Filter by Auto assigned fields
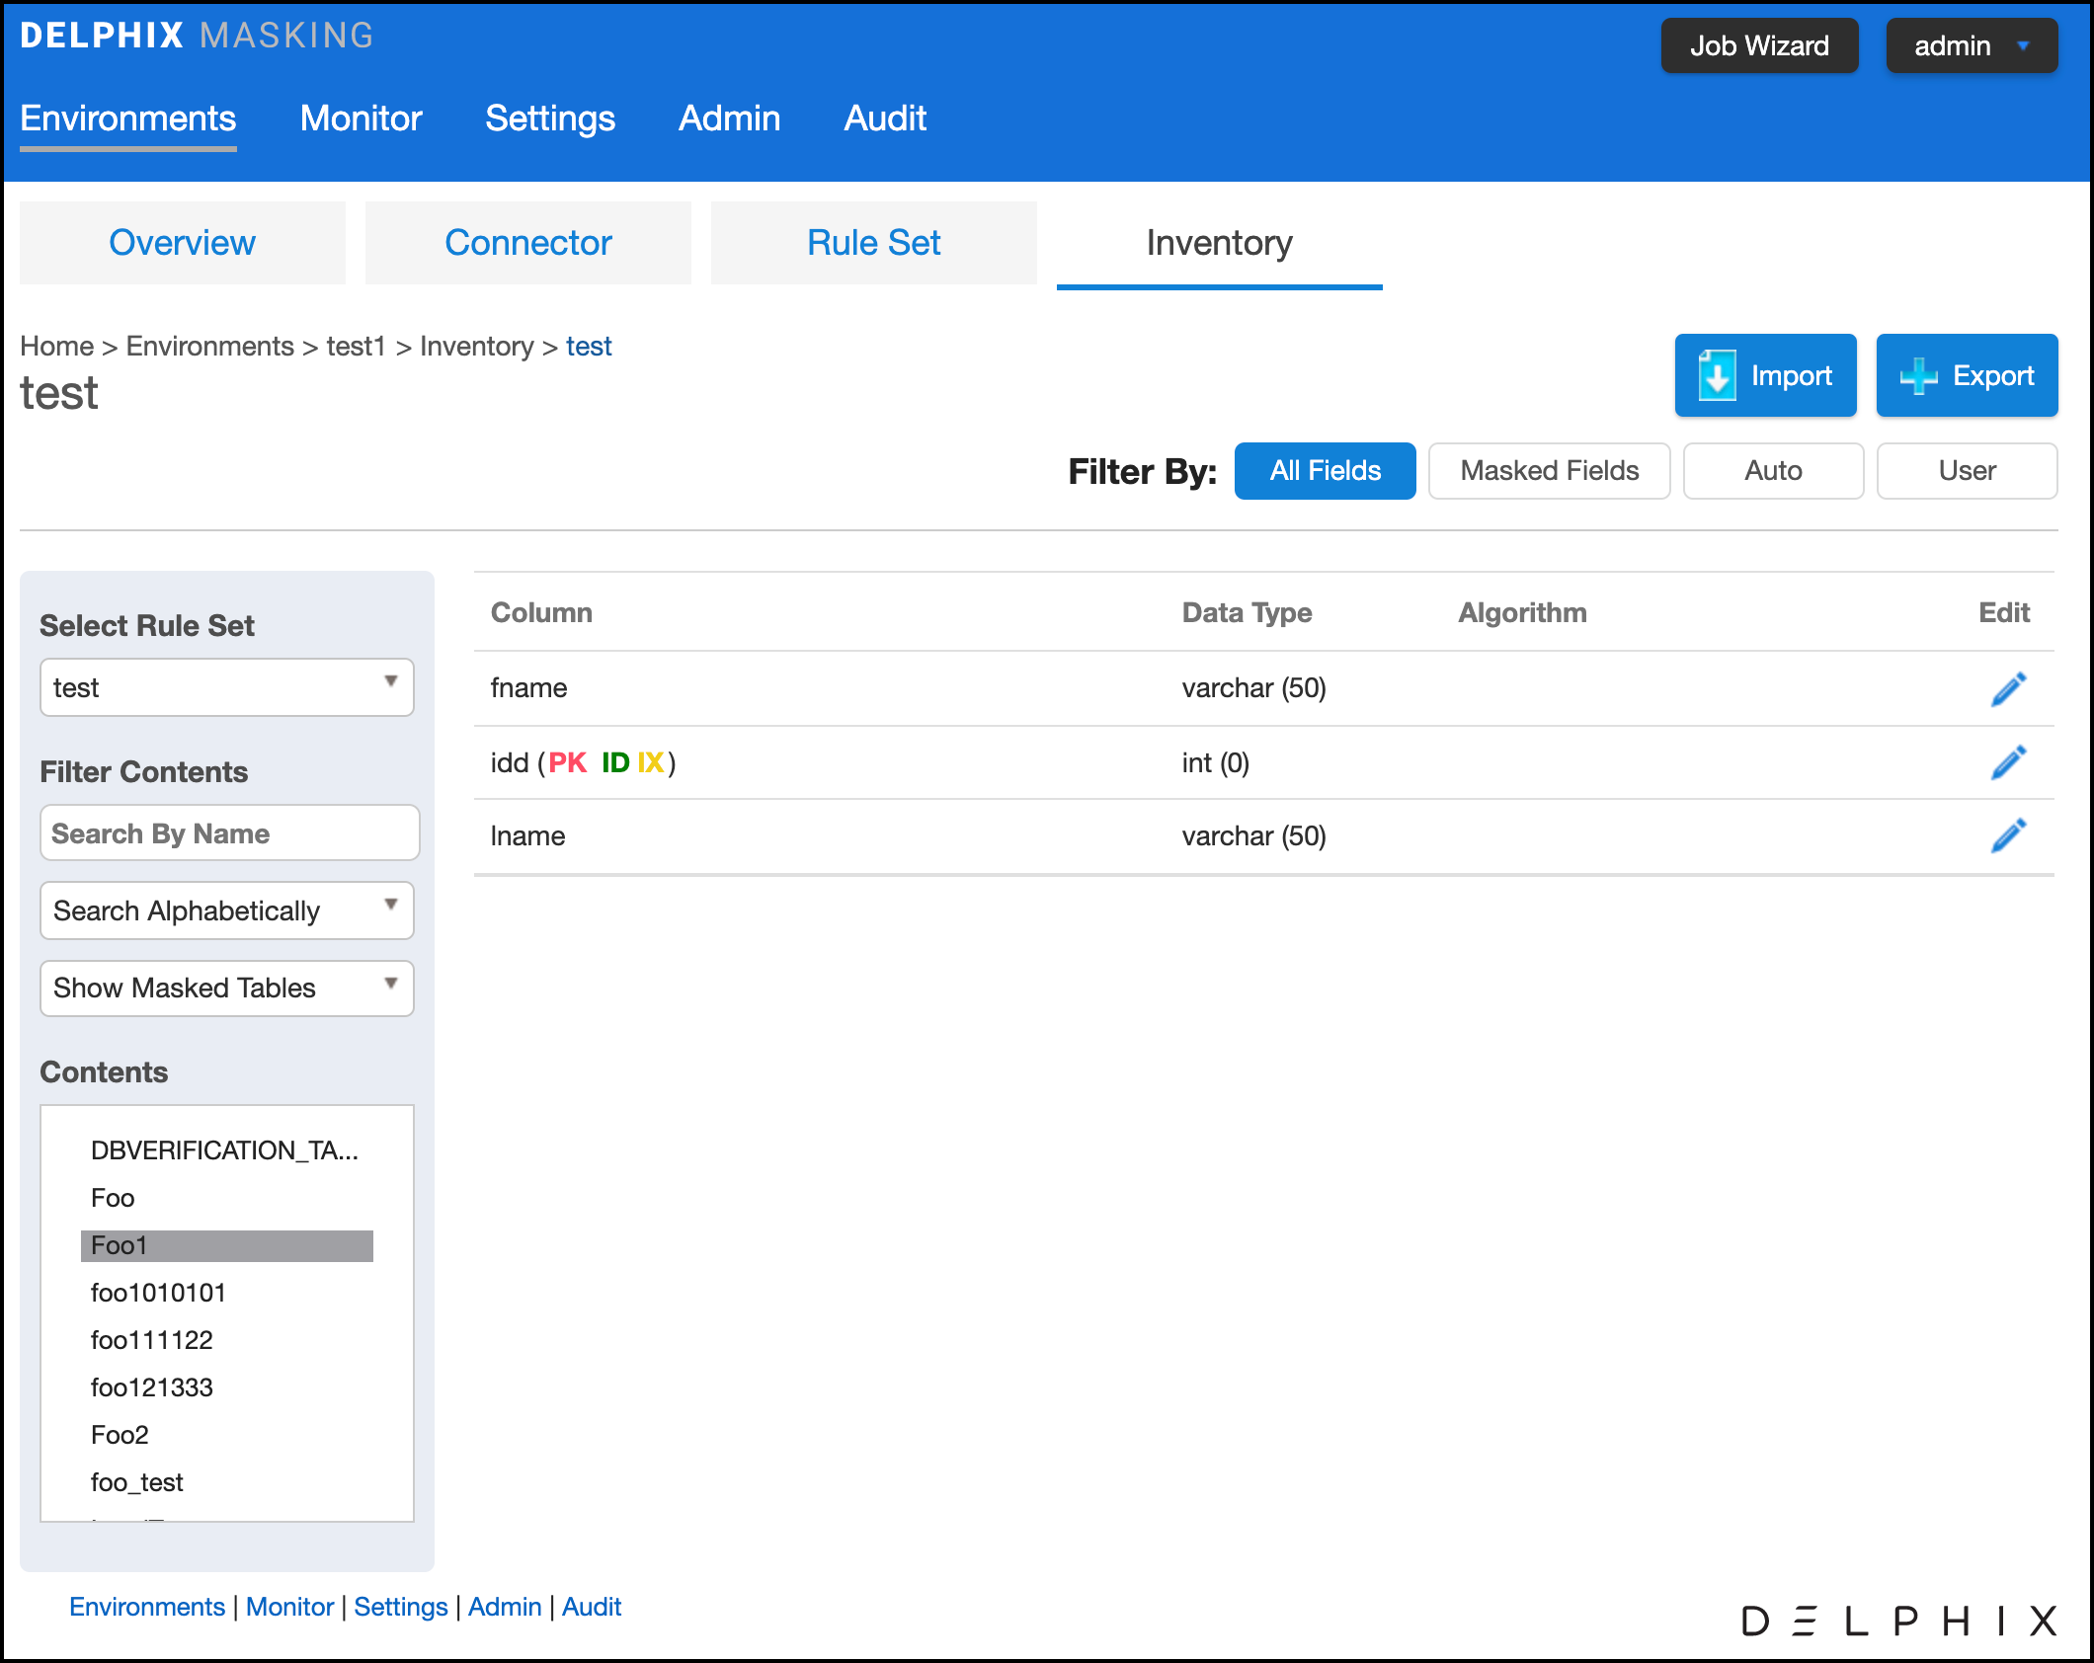Screen dimensions: 2094x1663 point(1773,471)
